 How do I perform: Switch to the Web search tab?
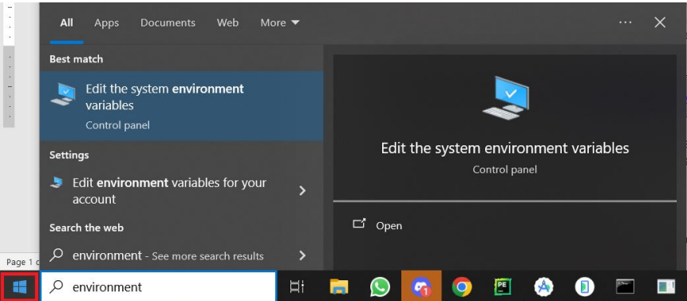[x=228, y=23]
